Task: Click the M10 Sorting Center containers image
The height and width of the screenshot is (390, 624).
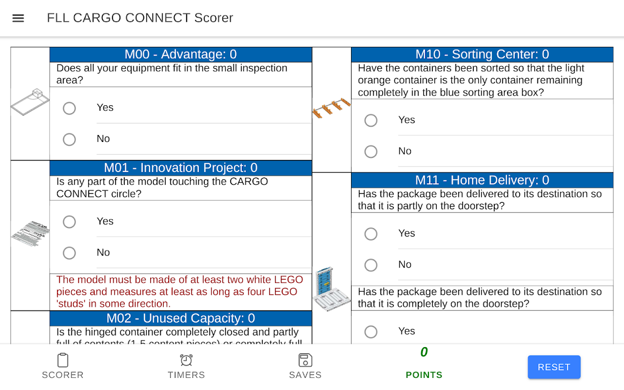Action: tap(331, 108)
